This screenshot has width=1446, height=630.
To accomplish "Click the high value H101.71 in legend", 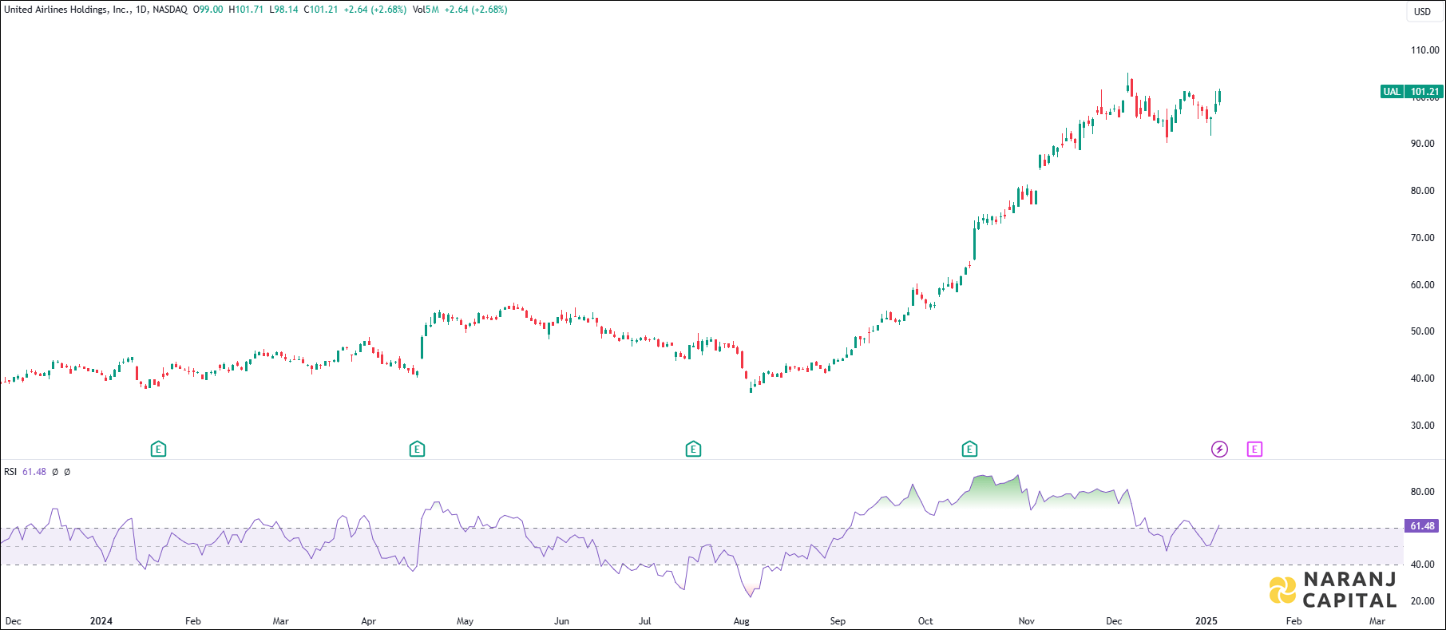I will (246, 10).
